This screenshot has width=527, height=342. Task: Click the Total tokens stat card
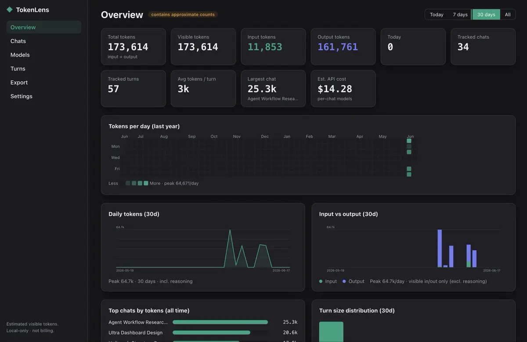(134, 47)
